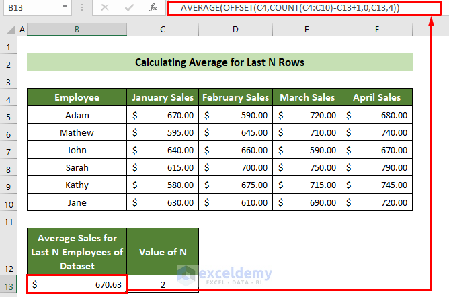Click the March Sales header cell
Viewport: 449px width, 297px height.
[306, 97]
